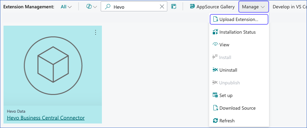Select Installation Status menu entry

(x=239, y=32)
